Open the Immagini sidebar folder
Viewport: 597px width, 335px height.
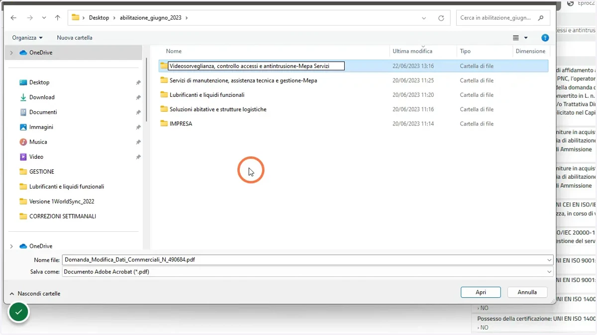coord(41,127)
